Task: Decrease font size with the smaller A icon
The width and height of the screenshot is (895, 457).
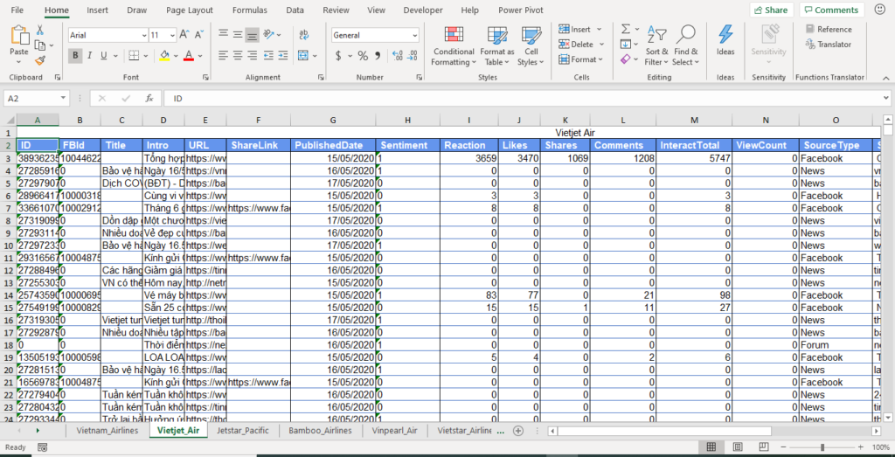Action: (x=198, y=35)
